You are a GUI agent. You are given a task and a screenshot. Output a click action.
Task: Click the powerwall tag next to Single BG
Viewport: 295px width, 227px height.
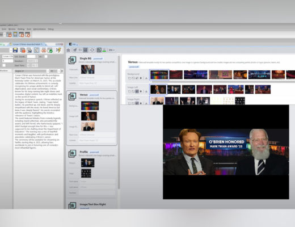pyautogui.click(x=98, y=58)
